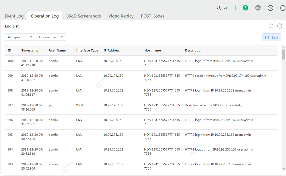Click the log list scrollbar thumb
The image size is (286, 176).
284,54
